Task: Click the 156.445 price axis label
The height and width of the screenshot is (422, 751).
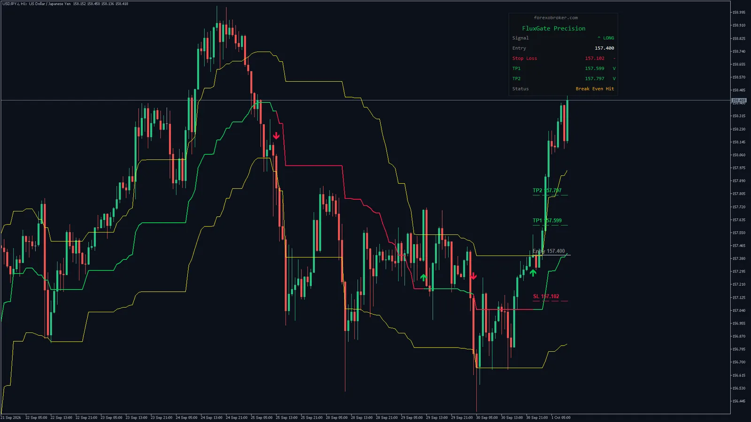Action: click(x=739, y=401)
